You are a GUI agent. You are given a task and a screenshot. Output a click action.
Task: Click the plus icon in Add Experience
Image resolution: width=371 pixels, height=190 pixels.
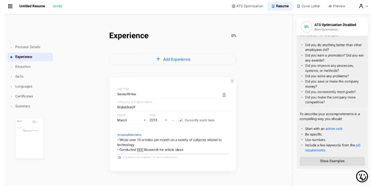point(158,59)
